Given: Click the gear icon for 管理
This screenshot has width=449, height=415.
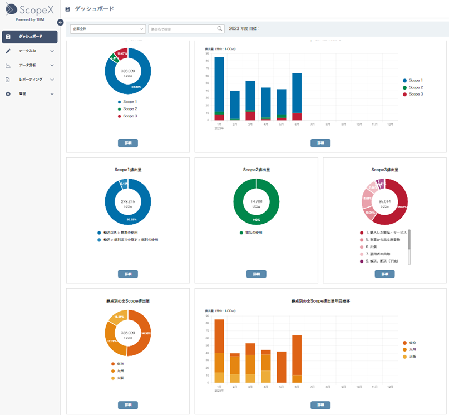Looking at the screenshot, I should [x=8, y=94].
